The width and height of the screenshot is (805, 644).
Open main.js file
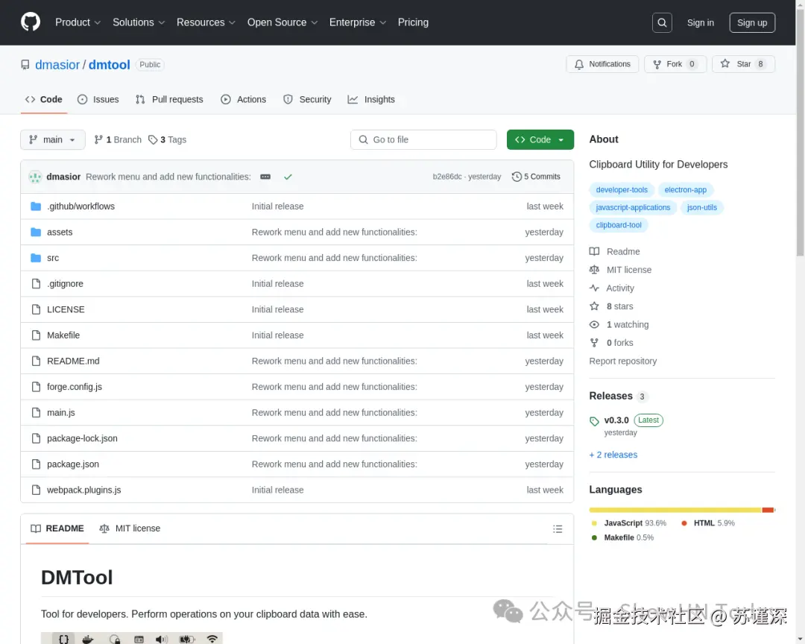point(61,412)
